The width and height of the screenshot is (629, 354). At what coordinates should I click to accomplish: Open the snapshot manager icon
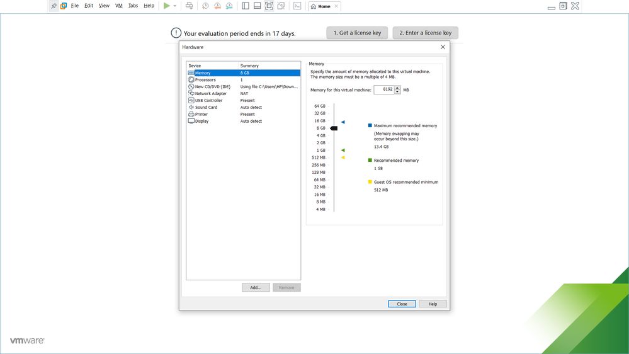point(229,6)
